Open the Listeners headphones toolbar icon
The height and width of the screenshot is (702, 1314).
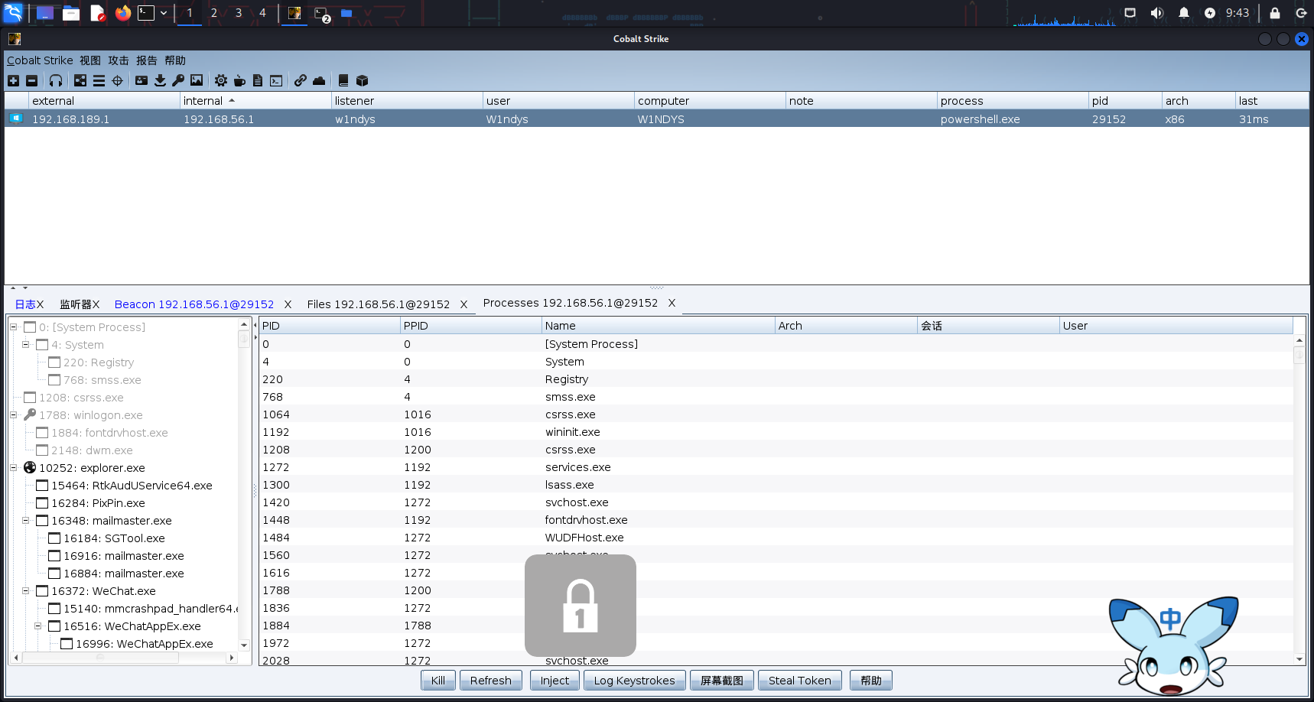[x=56, y=80]
